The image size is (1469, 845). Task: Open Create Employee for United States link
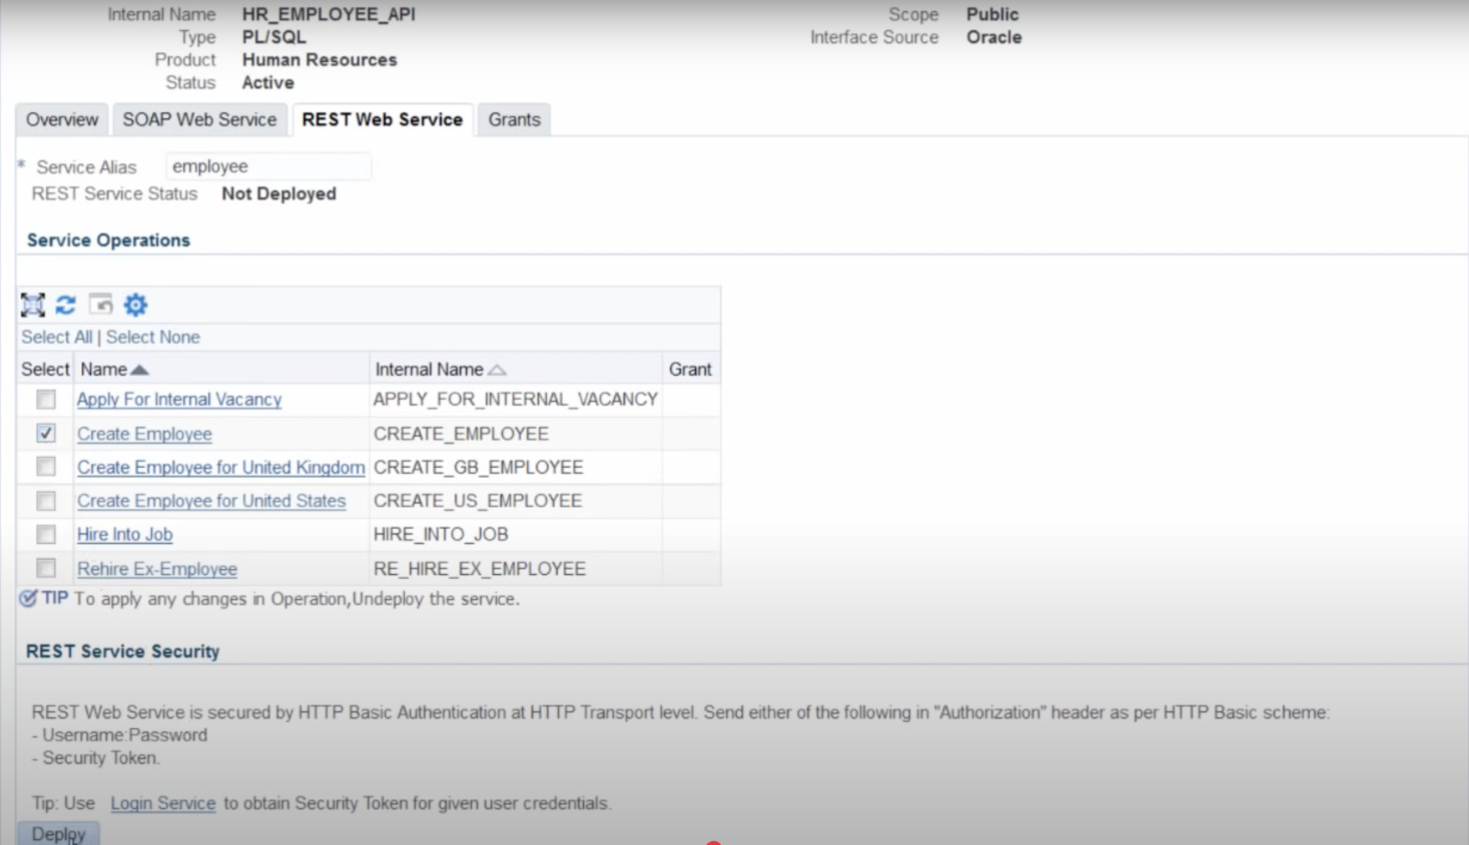click(211, 501)
